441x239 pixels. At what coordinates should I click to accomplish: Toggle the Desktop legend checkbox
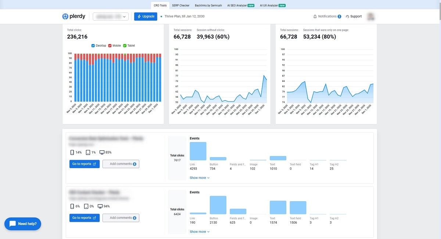[93, 46]
